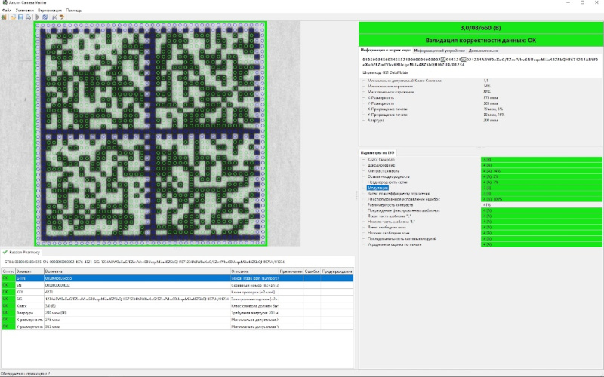Click the Статус column header
Viewport: 604px width, 377px height.
pos(8,271)
